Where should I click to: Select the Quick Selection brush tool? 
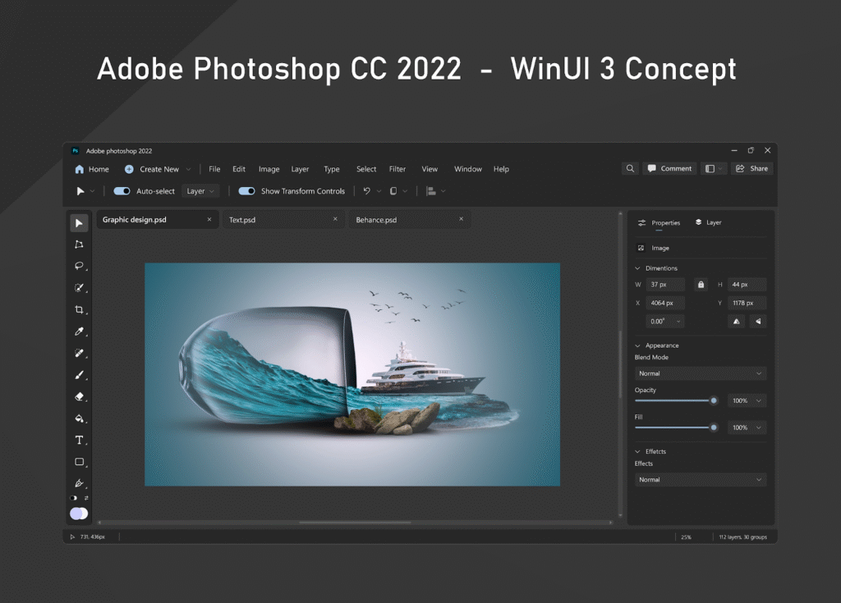click(79, 288)
